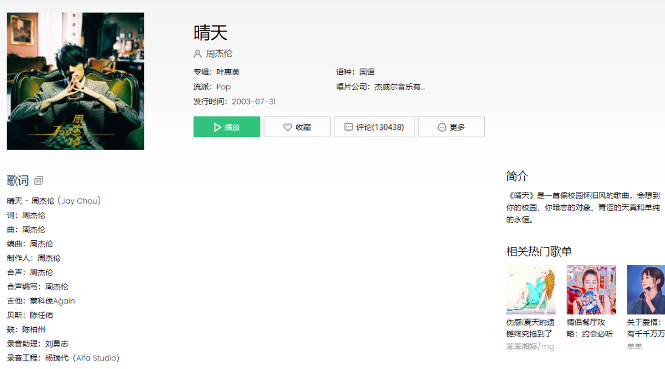Image resolution: width=665 pixels, height=369 pixels.
Task: Click record company 杰威尔音乐有...
Action: 399,87
